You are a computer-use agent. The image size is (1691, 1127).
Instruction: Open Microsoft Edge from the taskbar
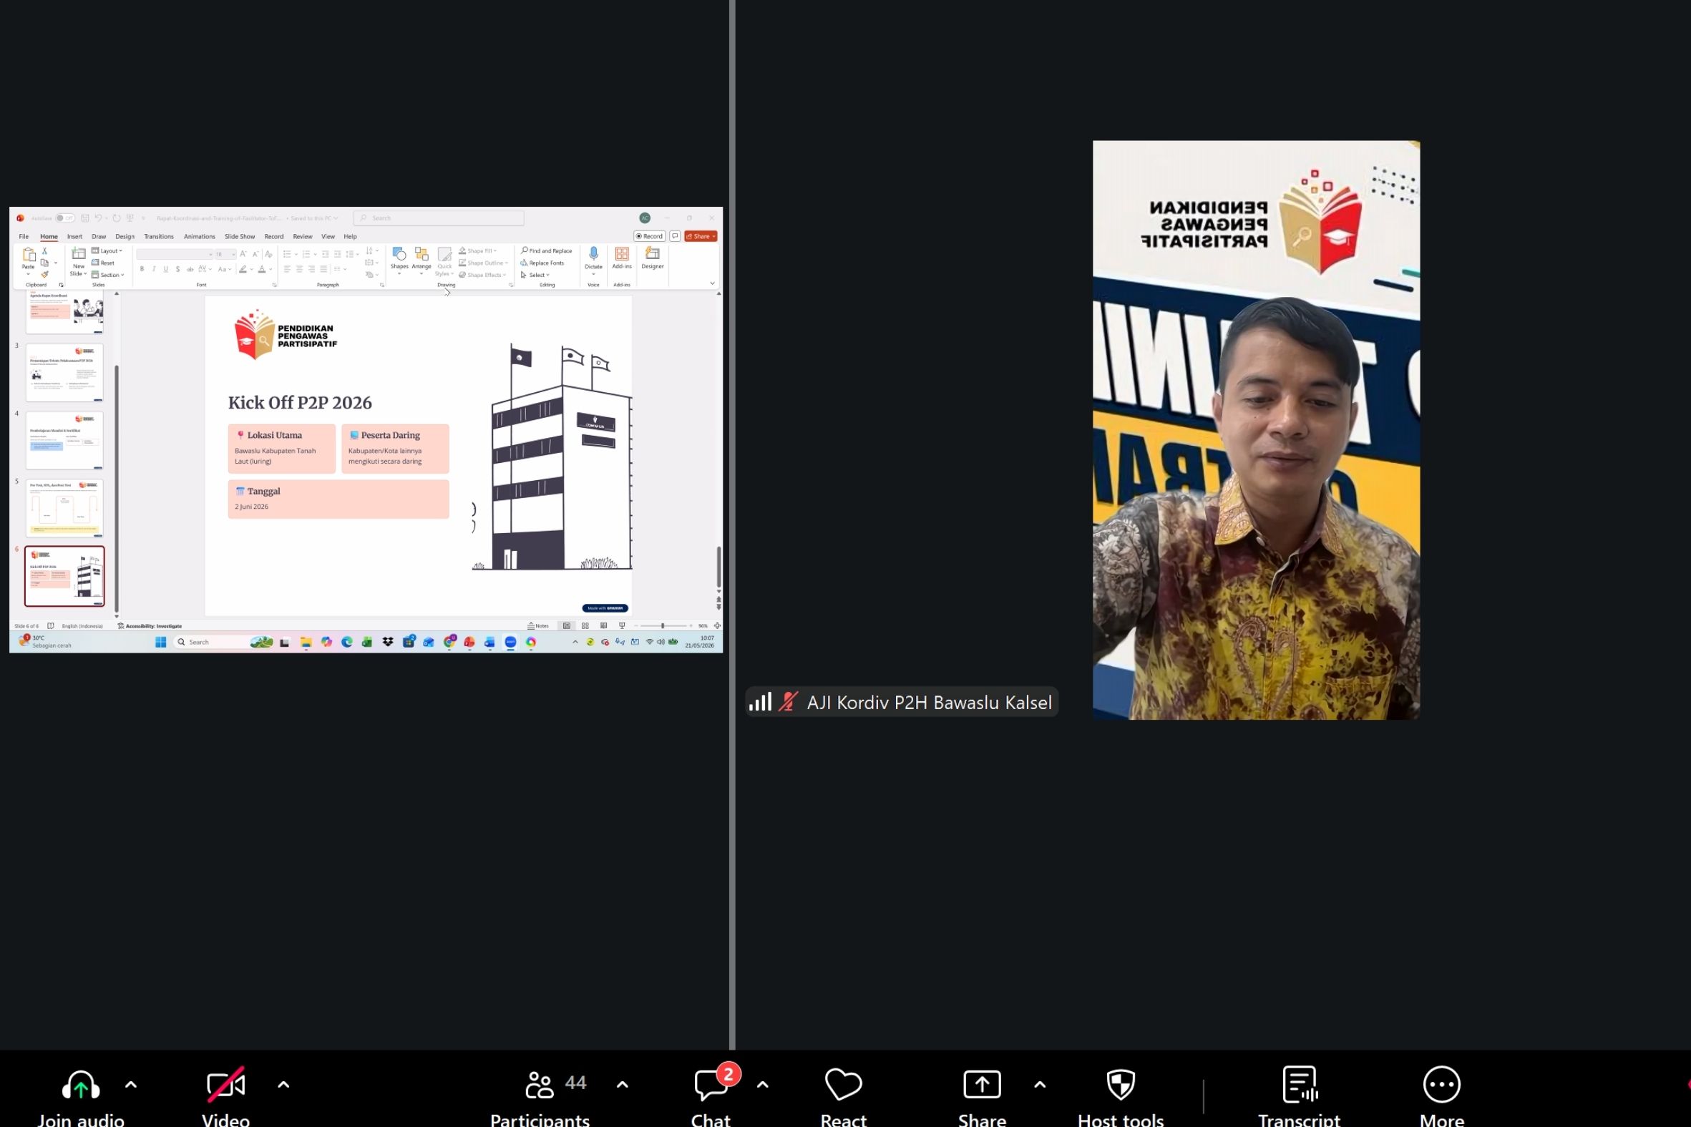pos(347,642)
